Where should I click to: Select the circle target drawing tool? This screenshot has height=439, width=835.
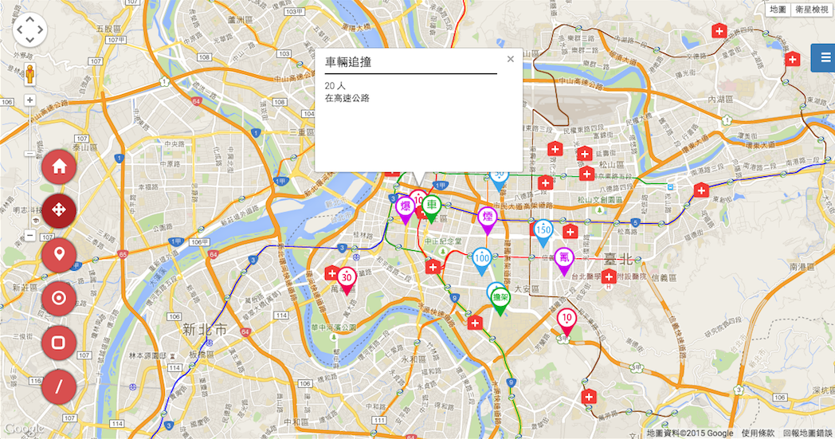59,298
